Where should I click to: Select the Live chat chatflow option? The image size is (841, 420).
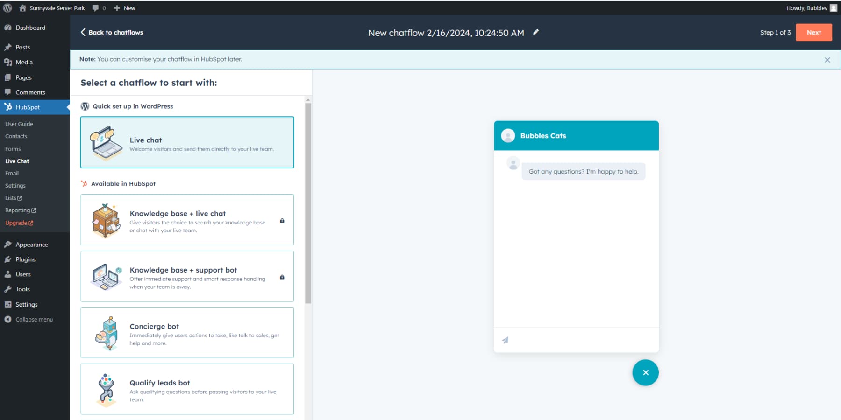187,142
